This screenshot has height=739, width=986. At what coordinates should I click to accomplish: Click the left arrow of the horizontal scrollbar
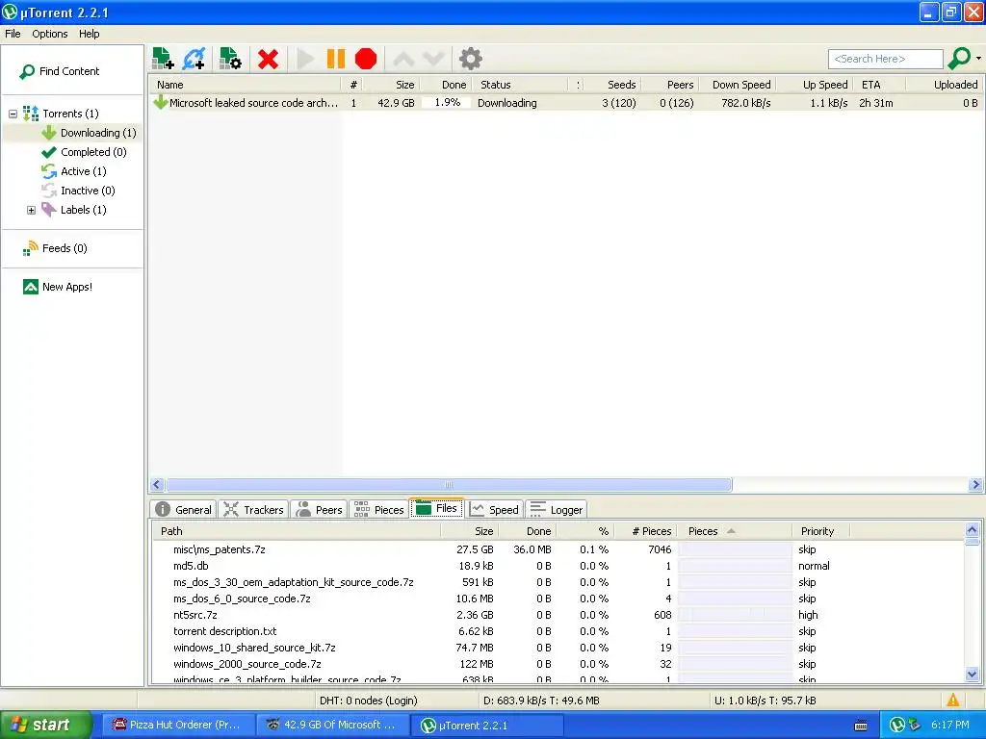click(x=157, y=485)
